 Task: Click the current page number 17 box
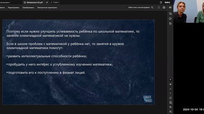171,79
